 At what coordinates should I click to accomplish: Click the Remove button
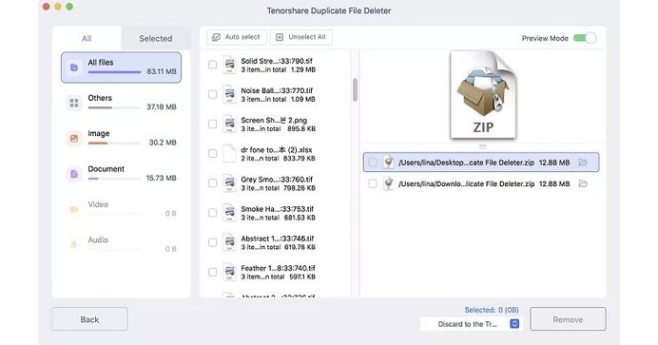click(568, 319)
